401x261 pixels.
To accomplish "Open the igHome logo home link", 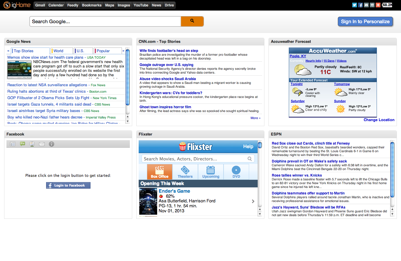I will click(16, 5).
